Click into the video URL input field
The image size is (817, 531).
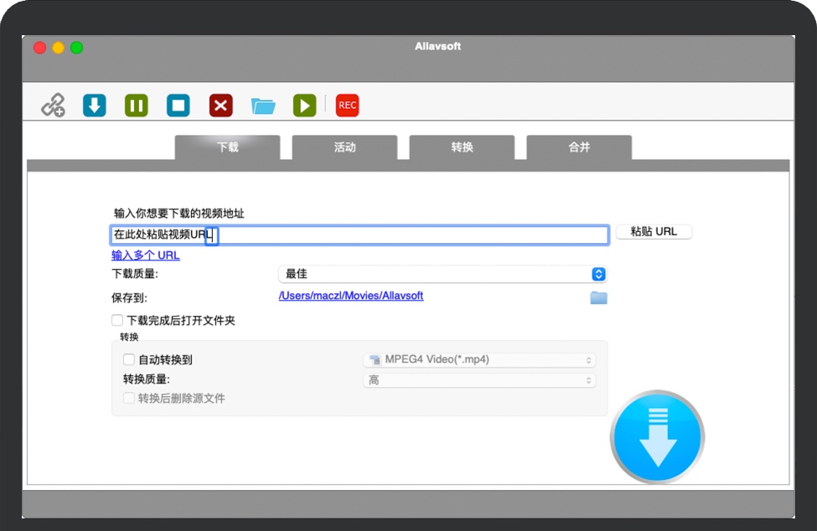tap(402, 235)
